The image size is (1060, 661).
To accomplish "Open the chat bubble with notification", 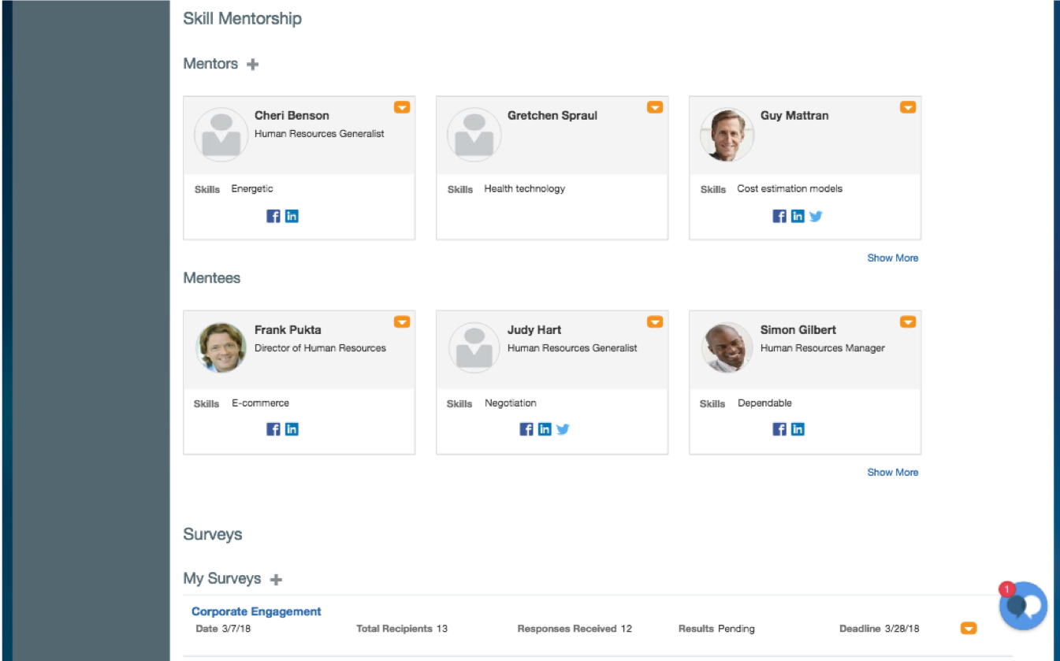I will point(1023,606).
